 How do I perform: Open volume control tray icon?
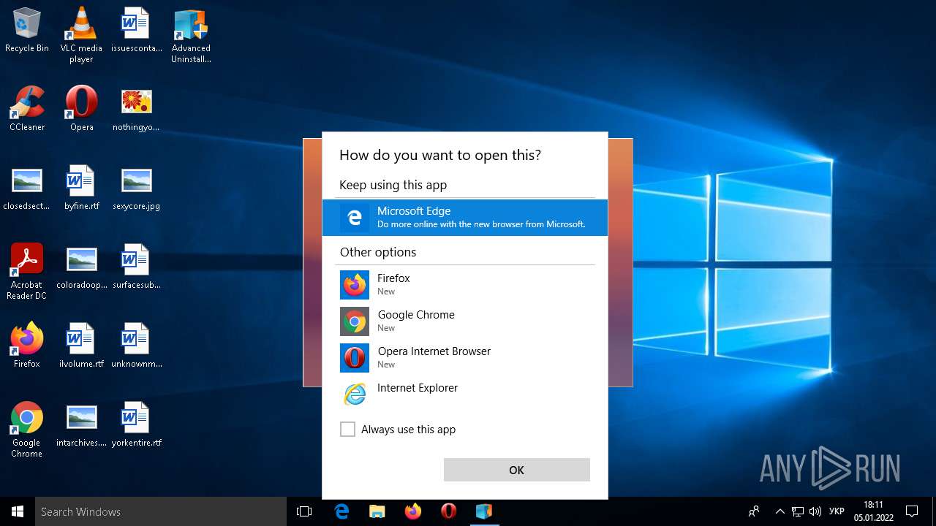[x=815, y=511]
